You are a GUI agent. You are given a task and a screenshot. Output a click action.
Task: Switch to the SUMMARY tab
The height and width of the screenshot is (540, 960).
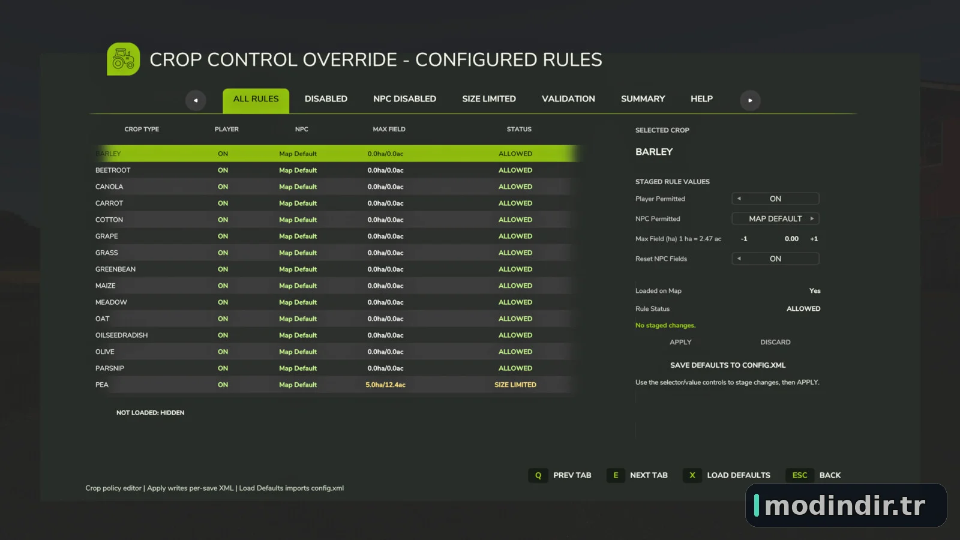[x=643, y=99]
